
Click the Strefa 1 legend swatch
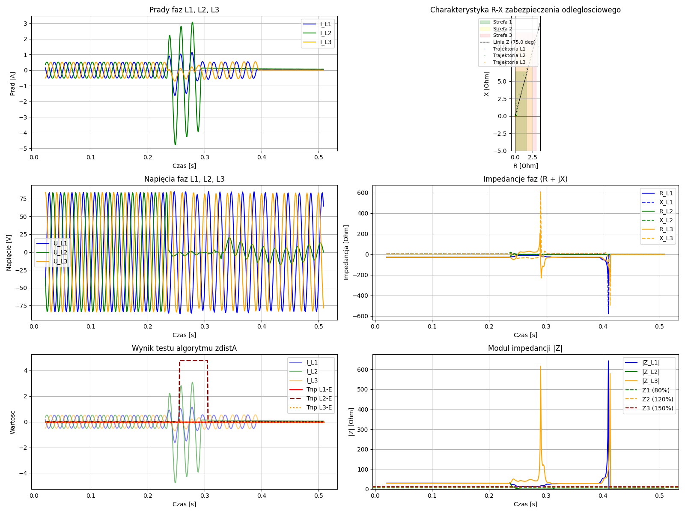[485, 22]
